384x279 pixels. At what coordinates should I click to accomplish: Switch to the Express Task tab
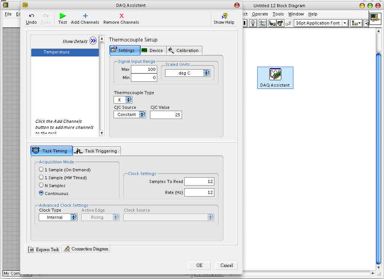coord(44,249)
